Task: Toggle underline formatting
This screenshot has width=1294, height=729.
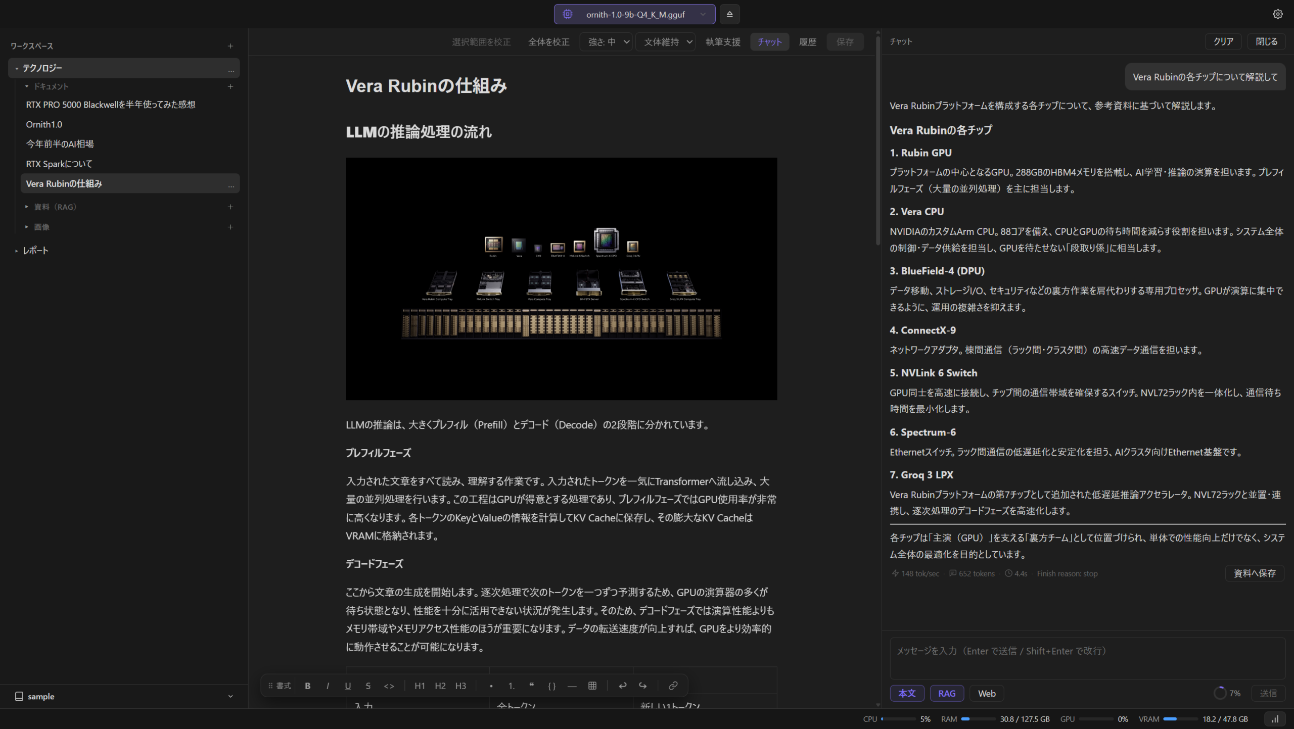Action: 348,686
